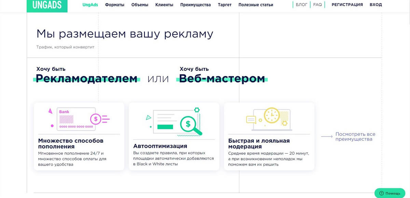Click ВХОД to log in
Image resolution: width=410 pixels, height=198 pixels.
point(376,5)
